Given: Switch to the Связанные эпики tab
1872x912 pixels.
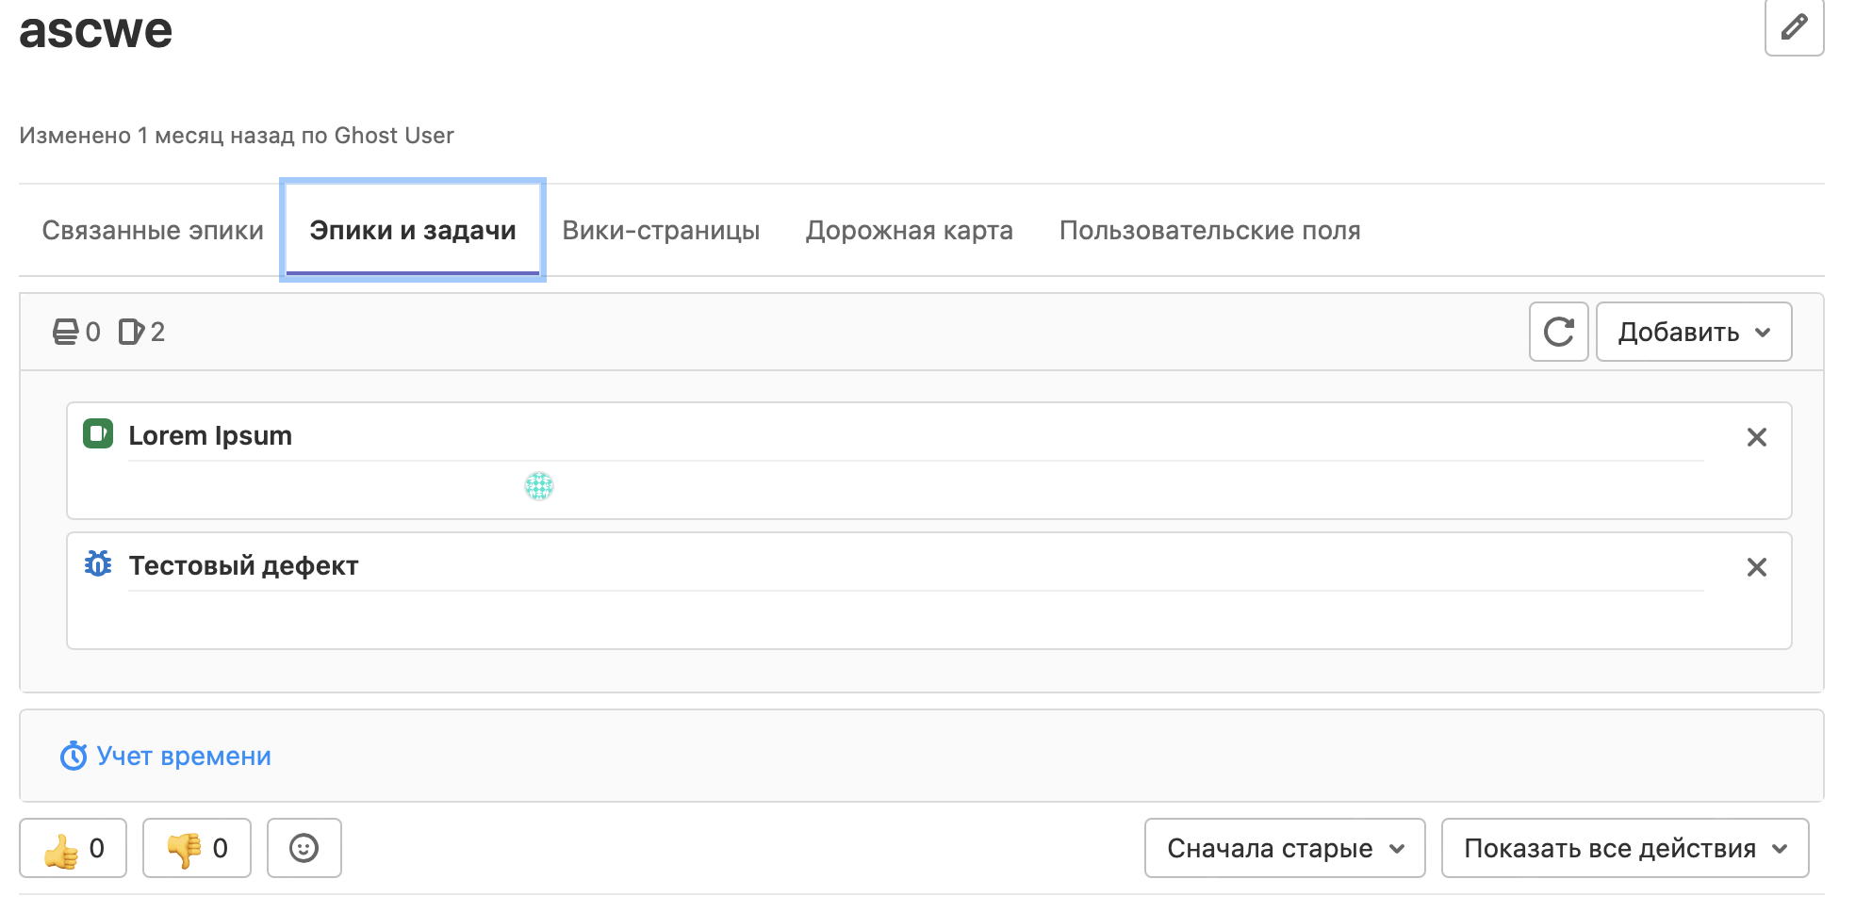Looking at the screenshot, I should pos(153,229).
